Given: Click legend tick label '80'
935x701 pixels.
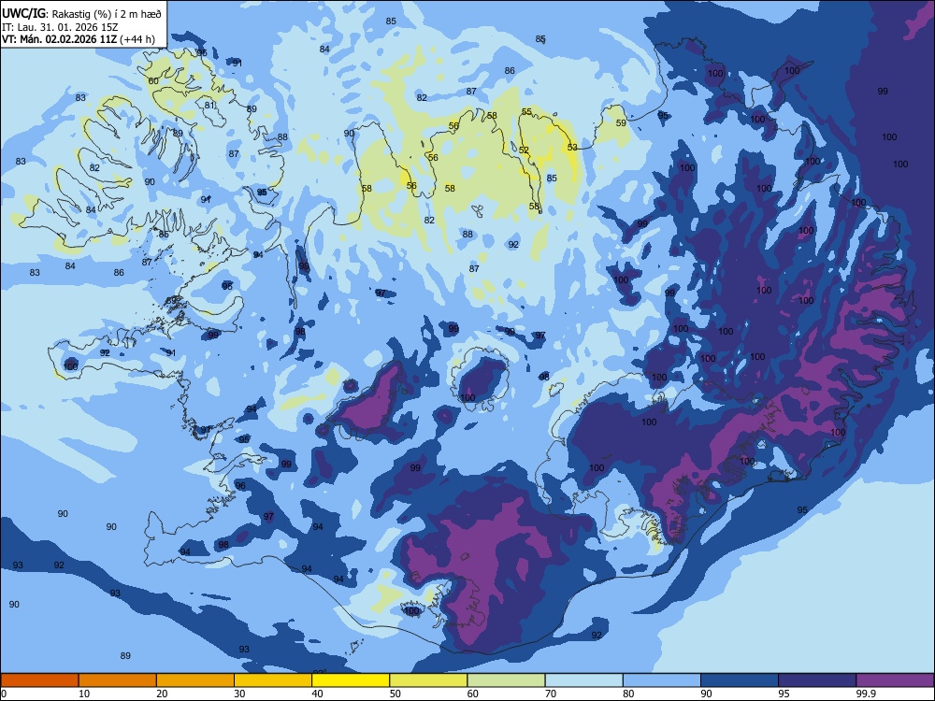Looking at the screenshot, I should (628, 694).
